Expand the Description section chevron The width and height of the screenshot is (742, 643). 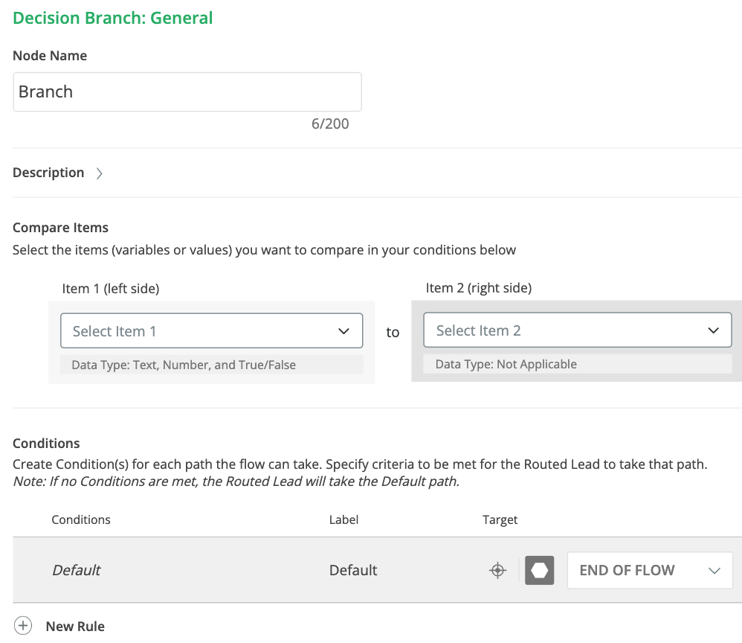(x=100, y=173)
